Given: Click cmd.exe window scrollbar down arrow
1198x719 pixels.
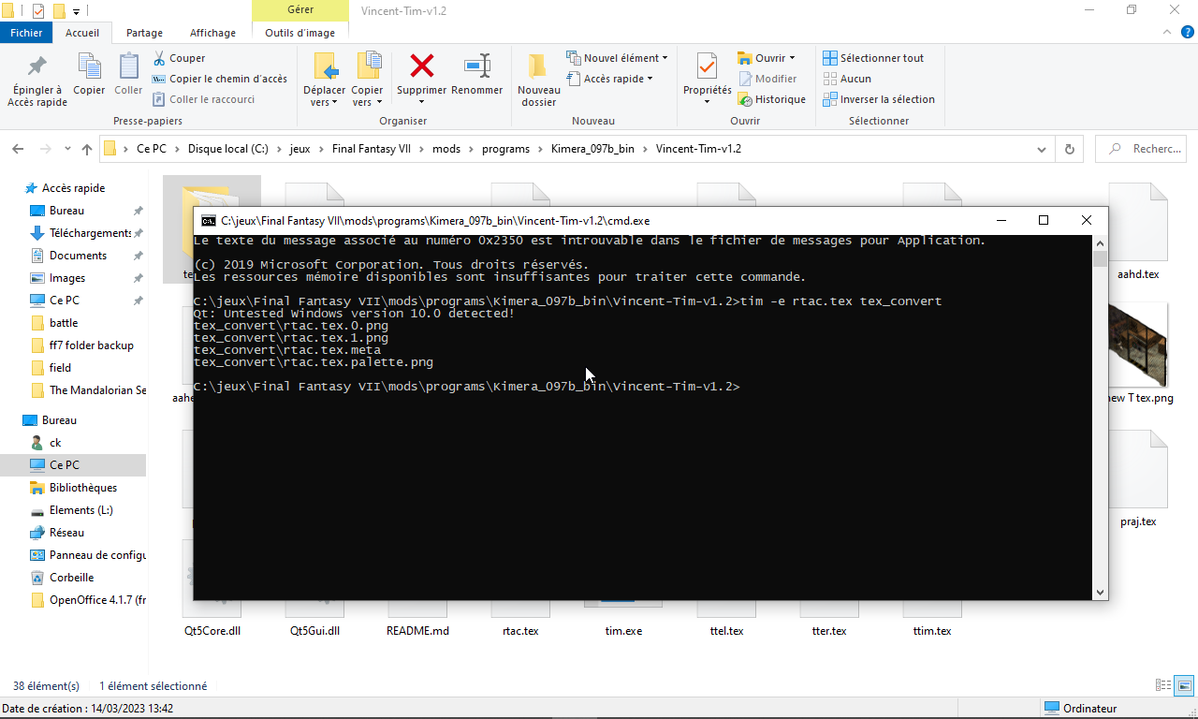Looking at the screenshot, I should coord(1100,593).
